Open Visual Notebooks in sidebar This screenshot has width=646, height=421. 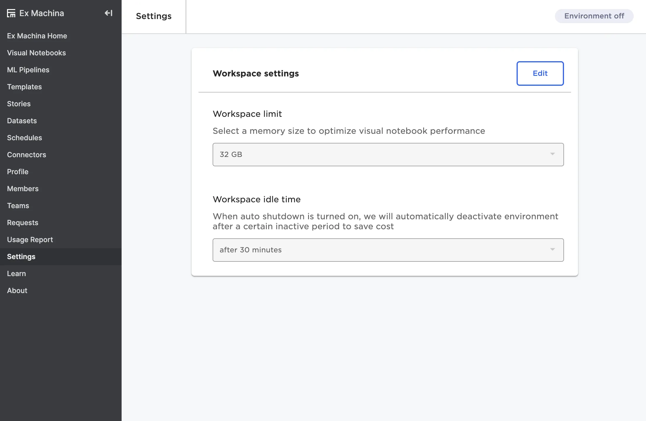click(x=36, y=53)
